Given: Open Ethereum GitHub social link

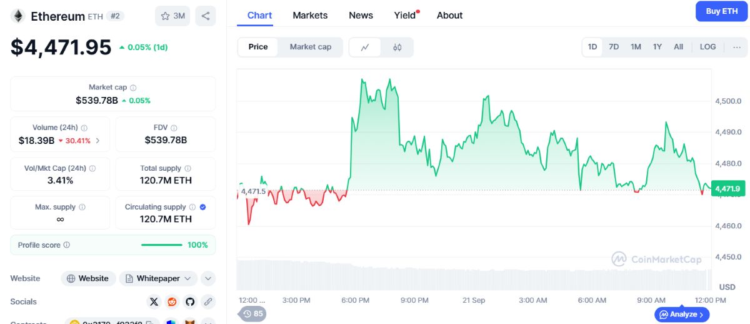Looking at the screenshot, I should pyautogui.click(x=190, y=301).
